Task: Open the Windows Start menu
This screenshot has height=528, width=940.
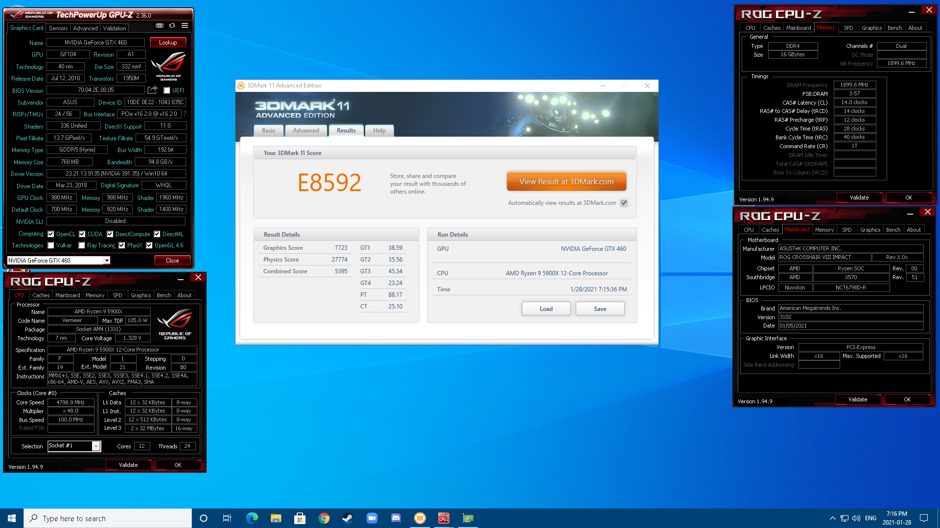Action: [x=12, y=518]
